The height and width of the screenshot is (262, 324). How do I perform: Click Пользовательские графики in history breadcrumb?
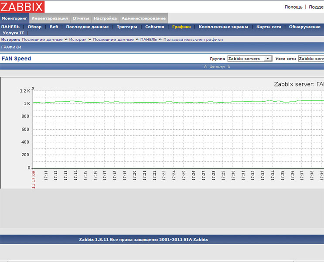pyautogui.click(x=193, y=39)
